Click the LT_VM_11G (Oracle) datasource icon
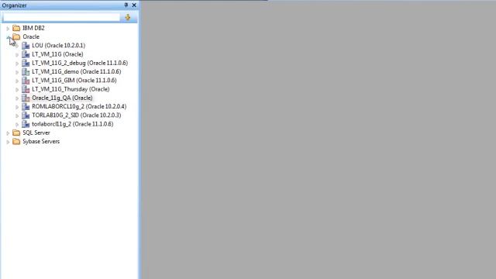Viewport: 496px width, 279px height. (x=26, y=54)
